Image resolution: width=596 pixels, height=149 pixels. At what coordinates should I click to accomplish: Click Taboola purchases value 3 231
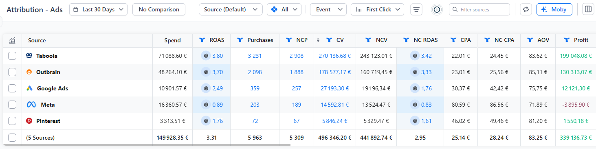click(x=255, y=56)
